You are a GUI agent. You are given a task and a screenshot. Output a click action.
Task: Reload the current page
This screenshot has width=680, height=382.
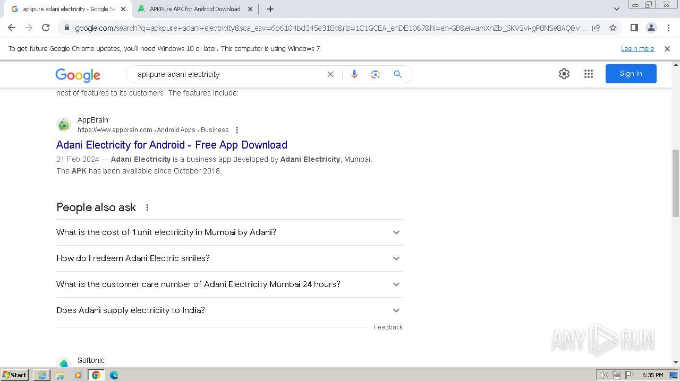pyautogui.click(x=46, y=28)
